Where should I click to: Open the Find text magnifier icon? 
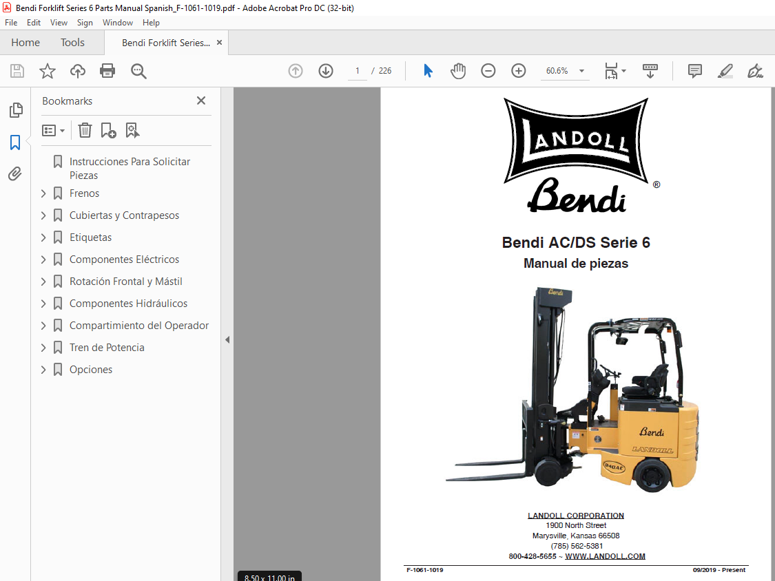tap(138, 71)
